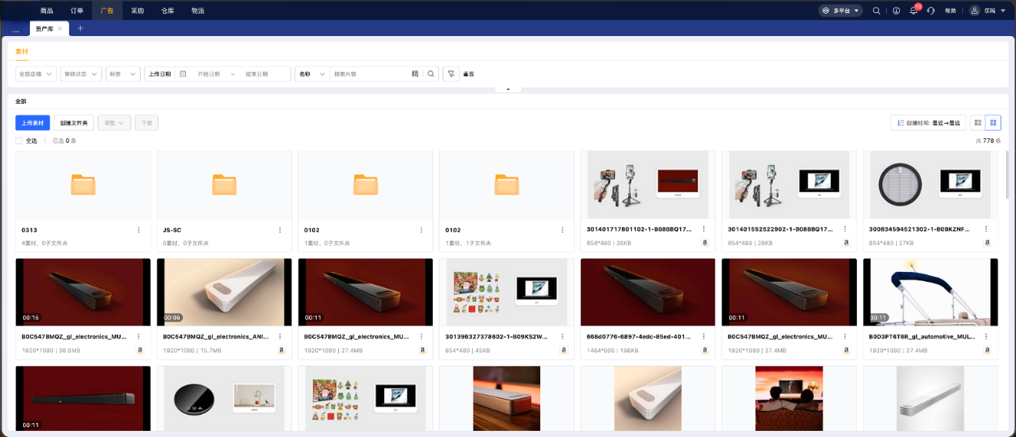
Task: Switch to list view layout
Action: tap(978, 123)
